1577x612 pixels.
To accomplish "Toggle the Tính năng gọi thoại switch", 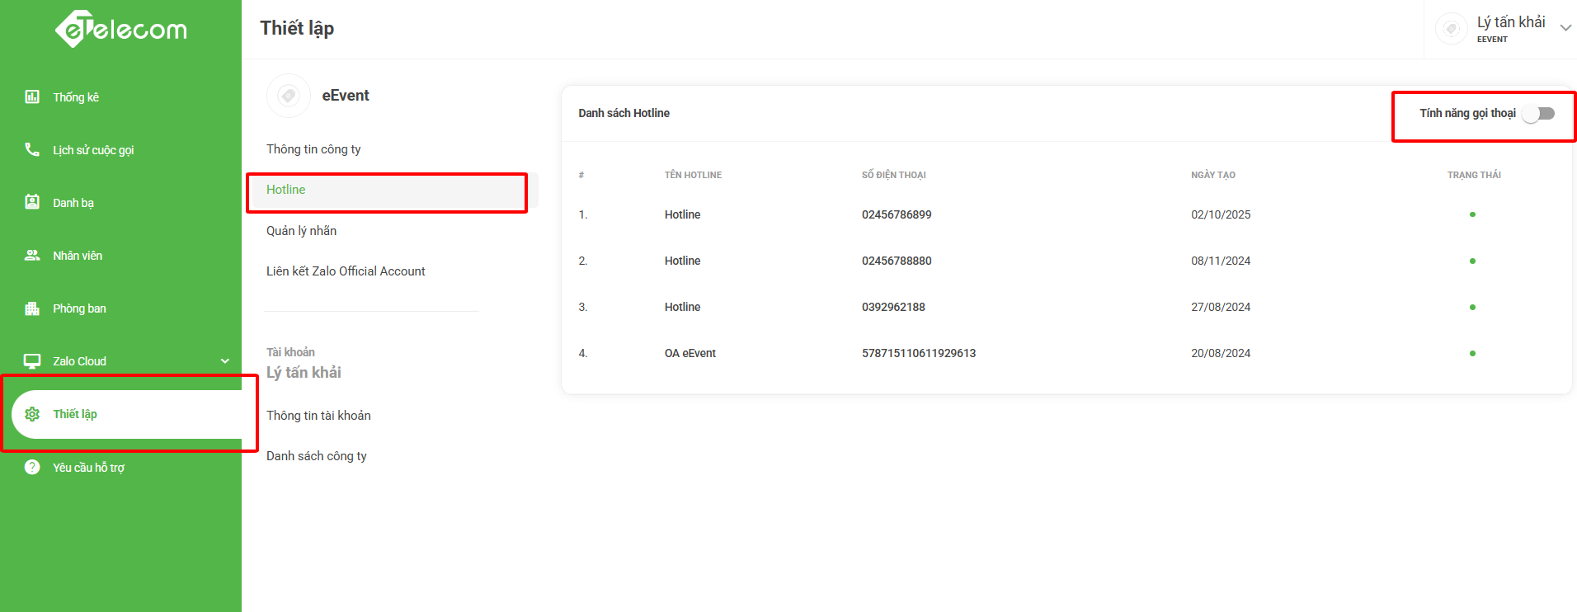I will [1538, 114].
